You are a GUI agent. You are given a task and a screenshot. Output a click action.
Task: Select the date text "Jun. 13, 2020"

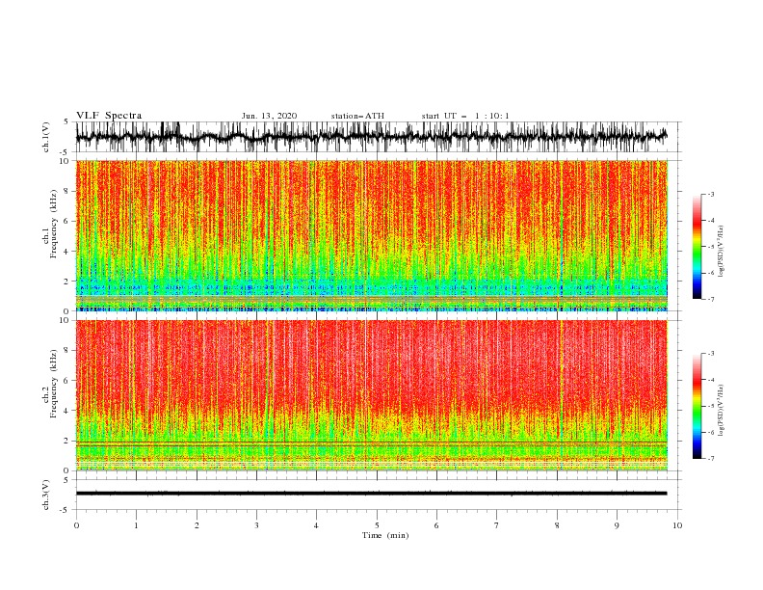point(269,116)
